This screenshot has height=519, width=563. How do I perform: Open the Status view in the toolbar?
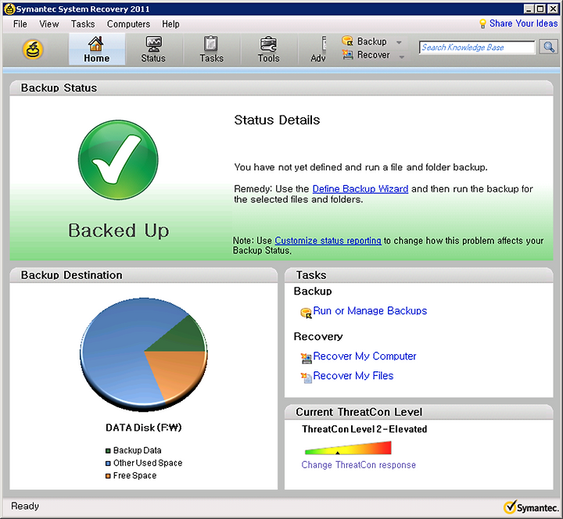click(153, 49)
